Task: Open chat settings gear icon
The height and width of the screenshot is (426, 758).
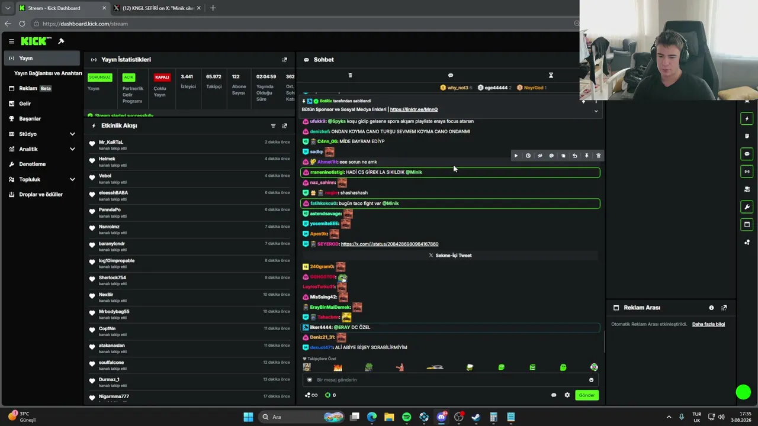Action: click(567, 395)
